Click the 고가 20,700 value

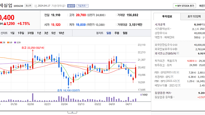pos(81,15)
